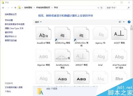Select the AIGDT font icon
This screenshot has height=96, width=133.
[x=119, y=33]
